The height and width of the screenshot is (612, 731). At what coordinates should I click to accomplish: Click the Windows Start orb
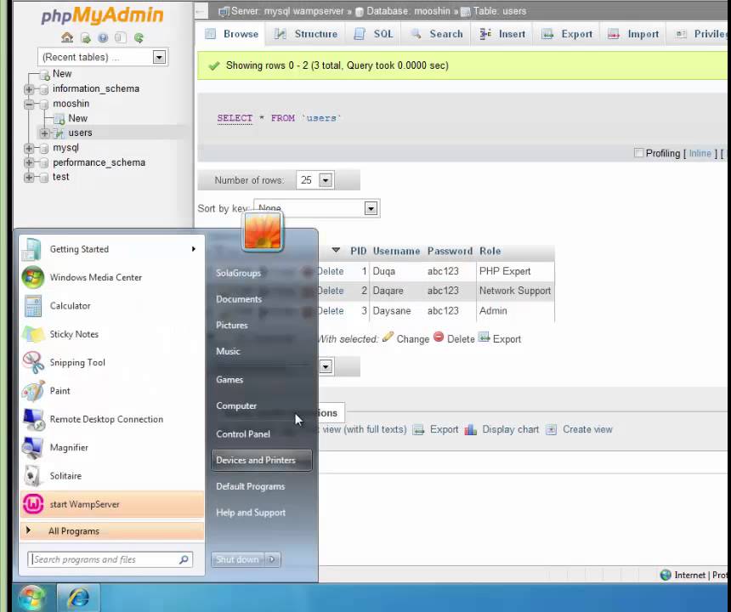tap(31, 597)
